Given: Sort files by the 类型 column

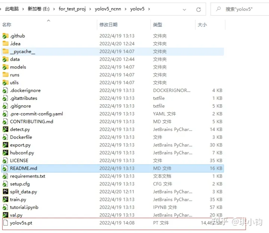Looking at the screenshot, I should point(158,25).
